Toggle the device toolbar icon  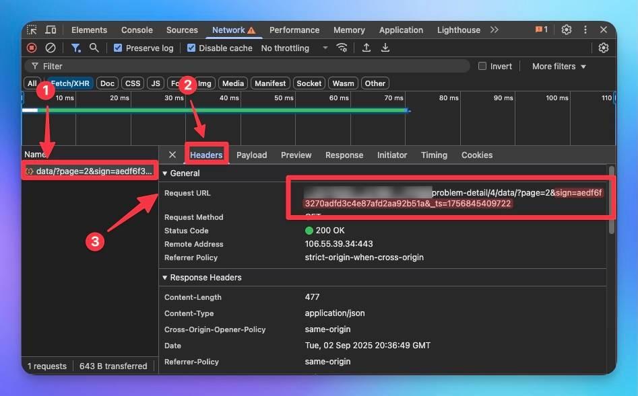(51, 30)
